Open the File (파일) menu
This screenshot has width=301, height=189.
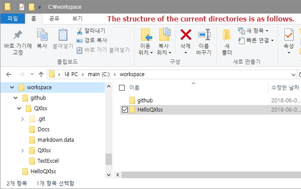[12, 18]
